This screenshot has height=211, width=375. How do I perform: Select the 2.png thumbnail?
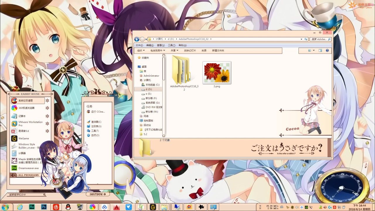(x=217, y=73)
